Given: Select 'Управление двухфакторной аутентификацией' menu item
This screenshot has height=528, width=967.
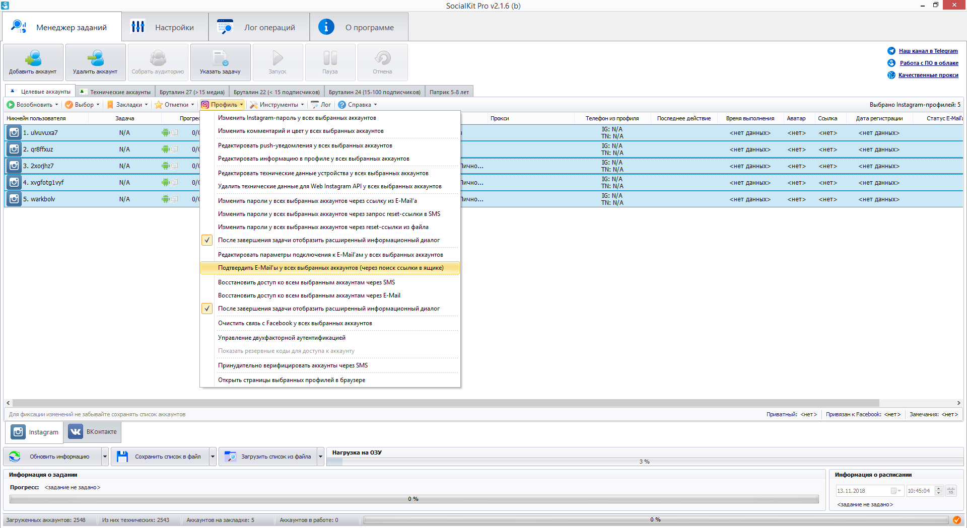Looking at the screenshot, I should pyautogui.click(x=330, y=338).
